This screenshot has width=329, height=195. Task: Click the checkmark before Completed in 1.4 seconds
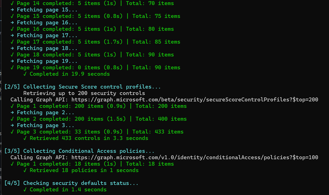tap(25, 190)
